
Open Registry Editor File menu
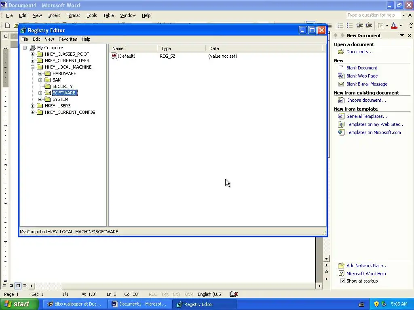tap(25, 39)
